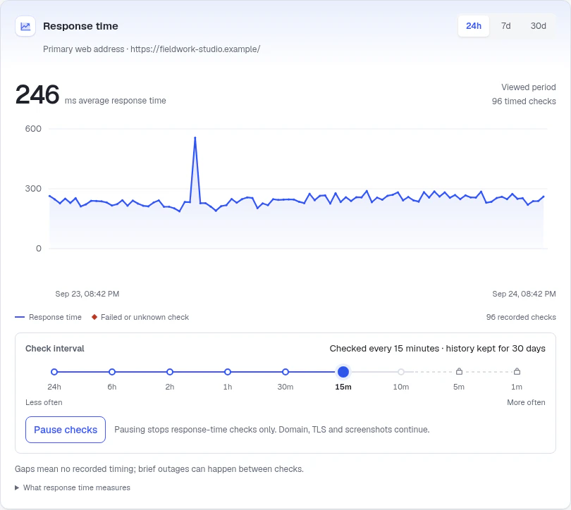This screenshot has height=510, width=571.
Task: Click Failed or unknown check legend entry
Action: pyautogui.click(x=140, y=317)
